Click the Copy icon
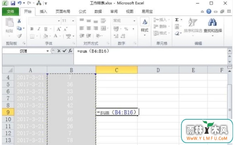 [x=19, y=28]
